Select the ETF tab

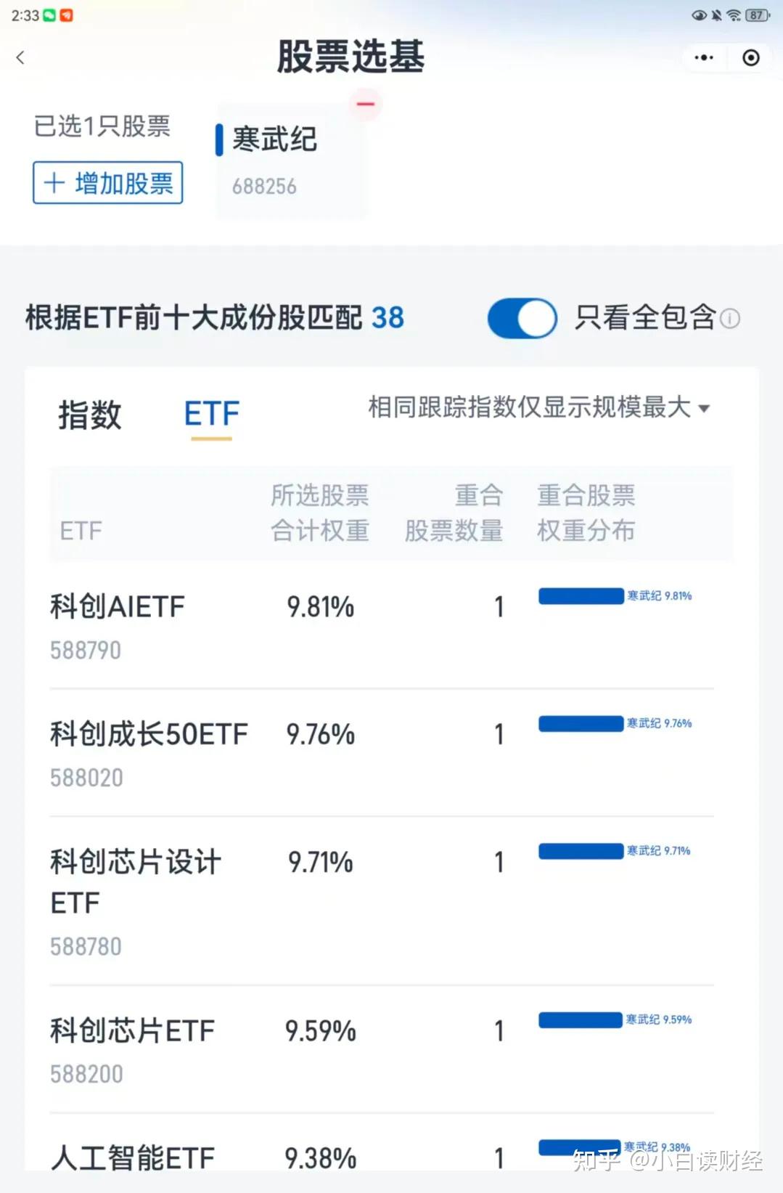click(x=211, y=415)
